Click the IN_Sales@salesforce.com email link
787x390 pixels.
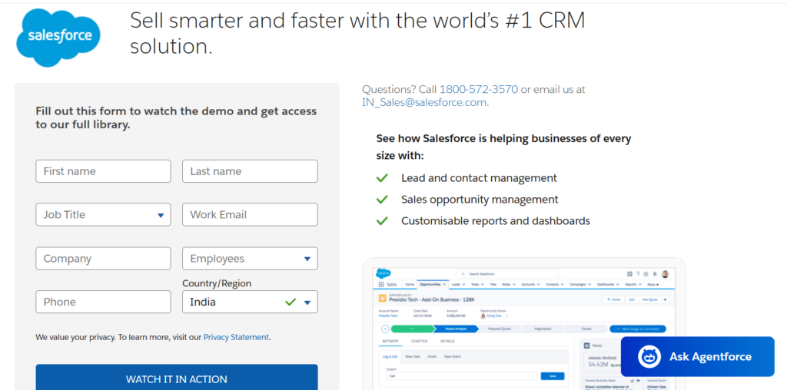(424, 102)
